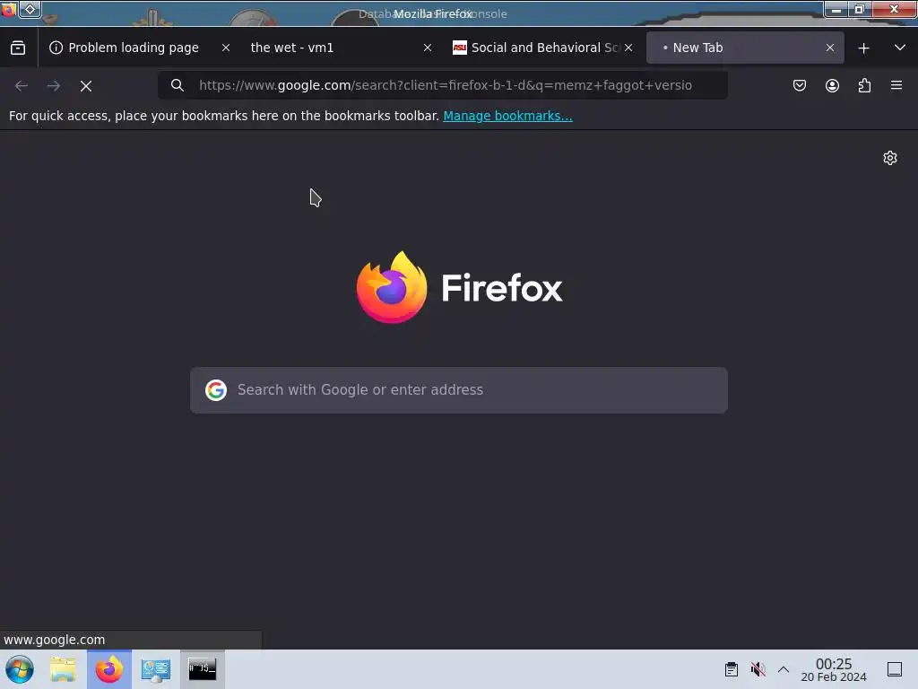Click diamond icon in title bar
918x689 pixels.
tap(30, 9)
